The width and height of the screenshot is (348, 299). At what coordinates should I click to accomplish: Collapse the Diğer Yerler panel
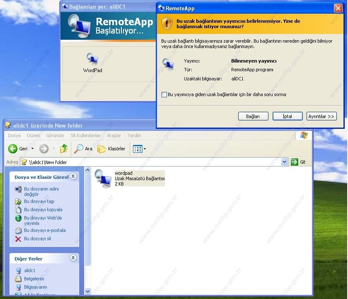point(73,258)
